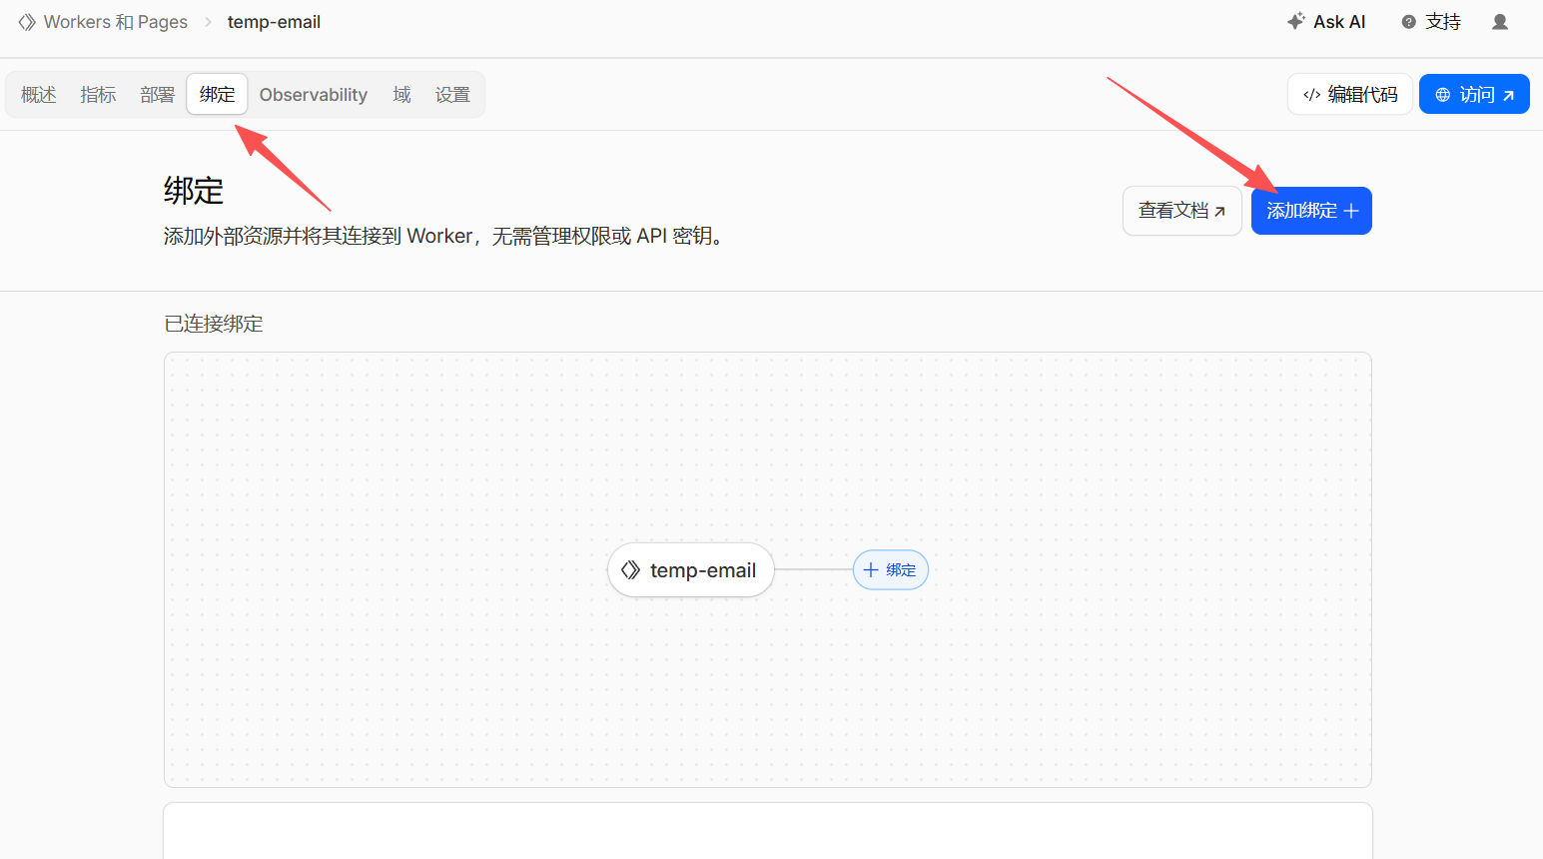Image resolution: width=1543 pixels, height=859 pixels.
Task: Switch to the 部署 tab
Action: point(157,95)
